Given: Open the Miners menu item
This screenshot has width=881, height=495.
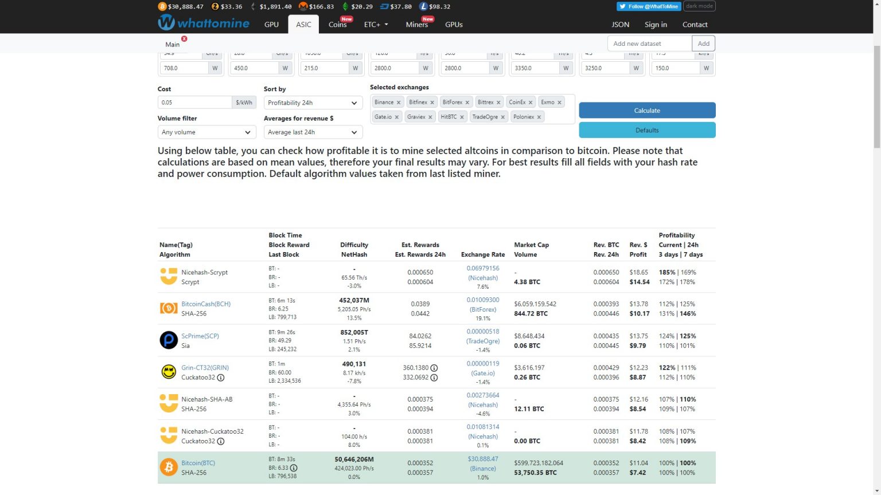Looking at the screenshot, I should point(417,25).
